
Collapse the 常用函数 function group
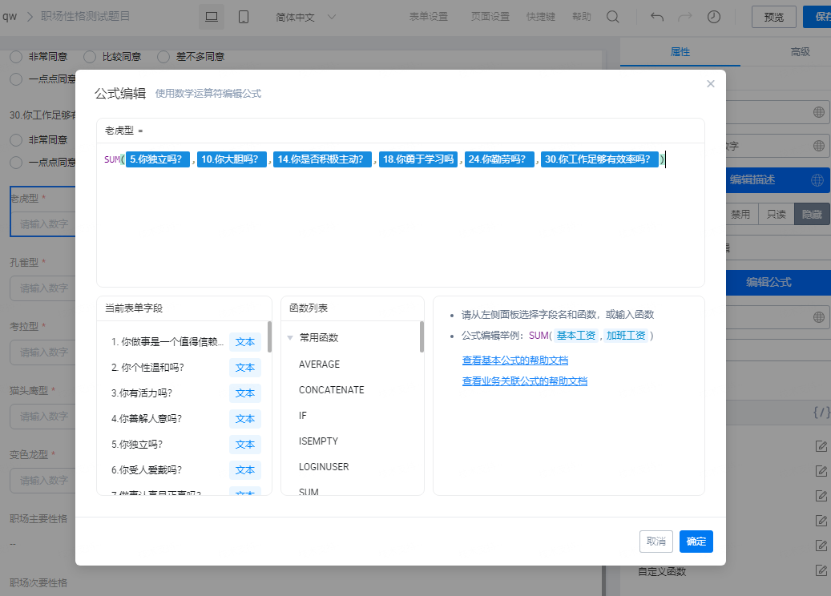(x=290, y=337)
